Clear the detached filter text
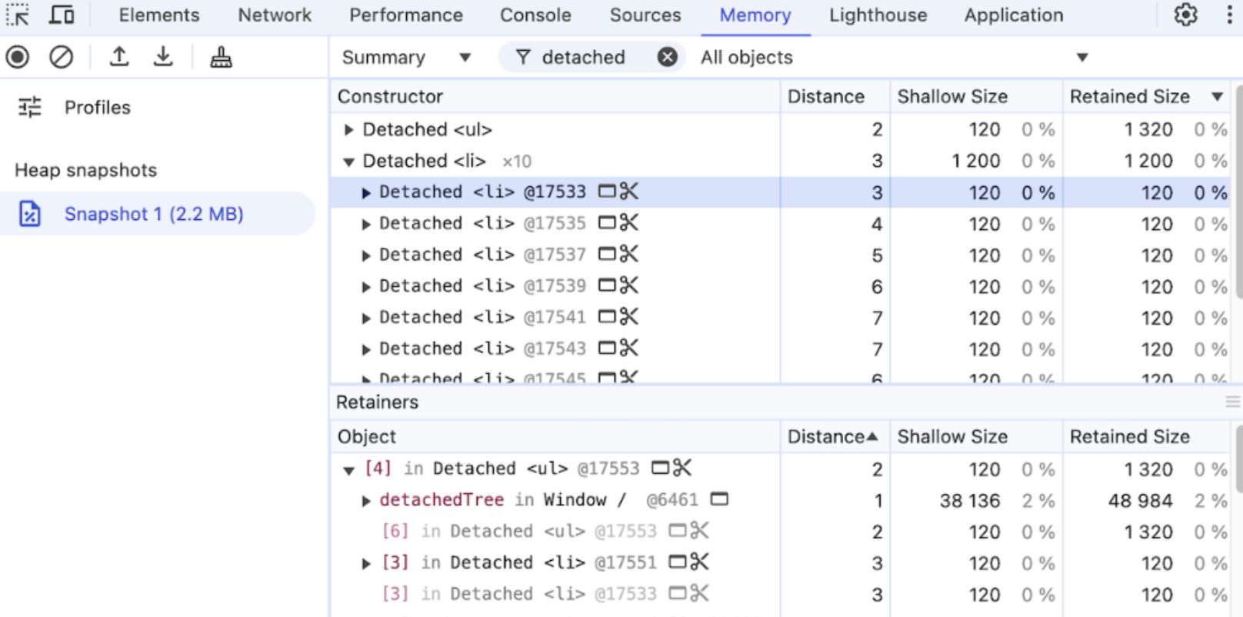The height and width of the screenshot is (617, 1243). (668, 57)
